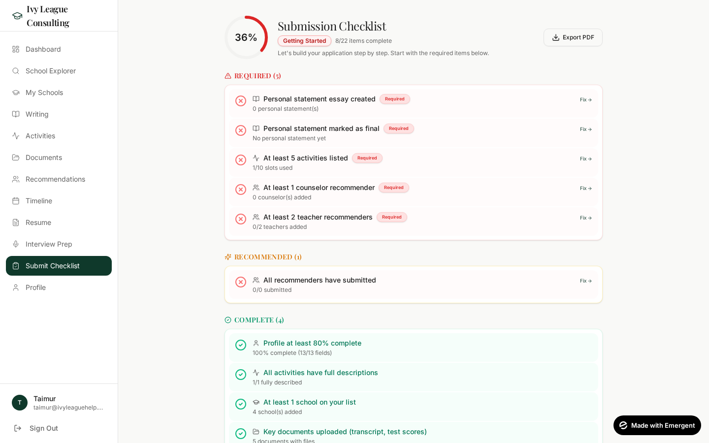The width and height of the screenshot is (709, 443).
Task: Click warning triangle icon beside Required heading
Action: [x=228, y=76]
